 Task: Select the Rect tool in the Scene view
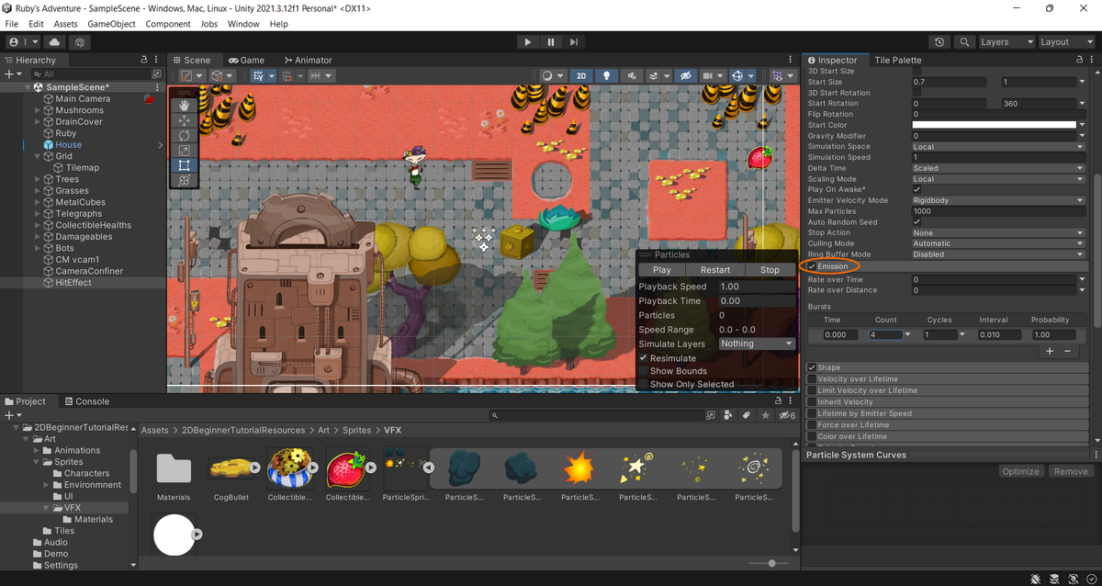coord(184,165)
